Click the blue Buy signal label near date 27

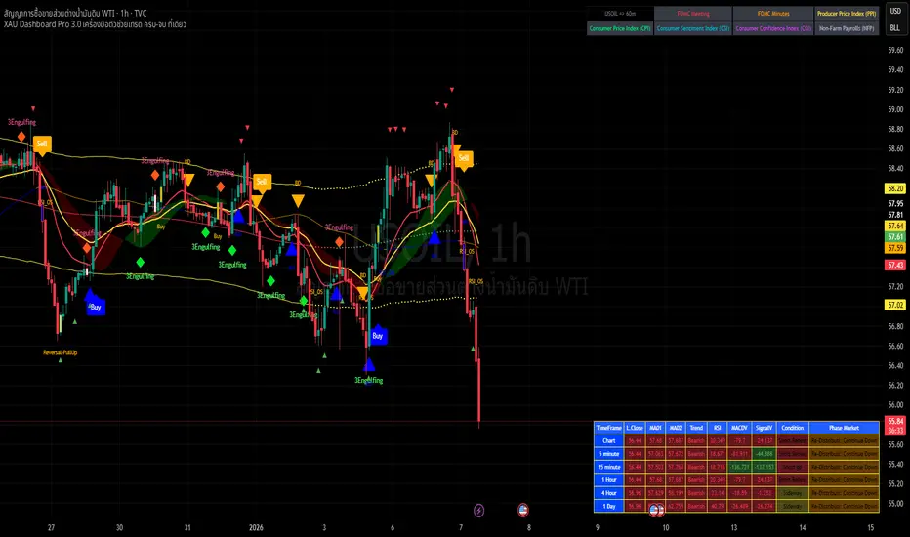[x=95, y=308]
